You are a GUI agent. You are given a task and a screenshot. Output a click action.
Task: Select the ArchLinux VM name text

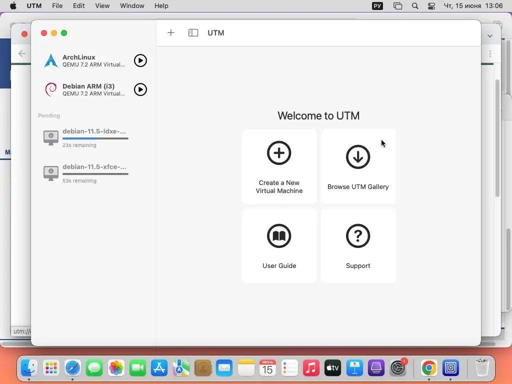coord(78,57)
